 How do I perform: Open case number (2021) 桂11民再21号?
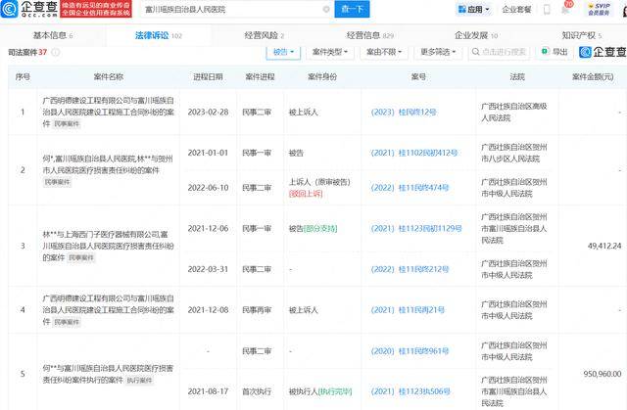(x=408, y=310)
